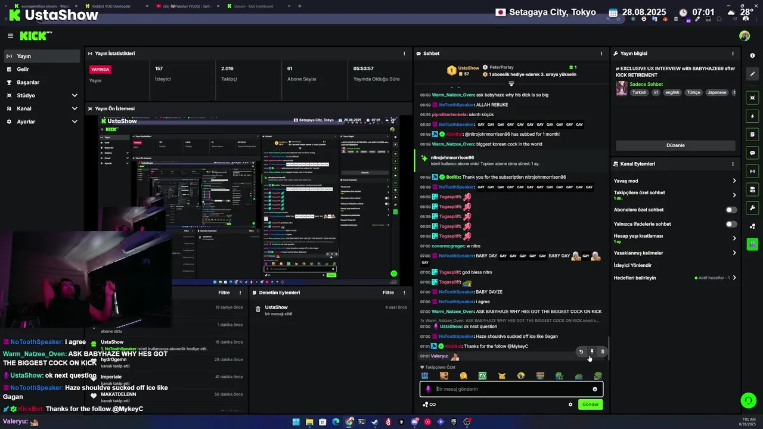This screenshot has height=429, width=763.
Task: Open chat settings gear icon
Action: [x=570, y=405]
